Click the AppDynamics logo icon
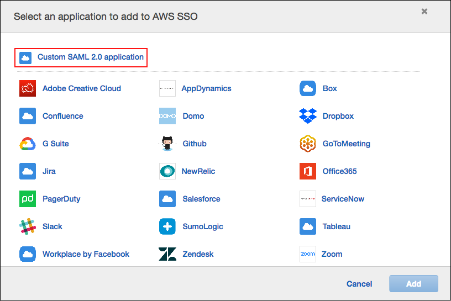The image size is (451, 301). pyautogui.click(x=167, y=88)
